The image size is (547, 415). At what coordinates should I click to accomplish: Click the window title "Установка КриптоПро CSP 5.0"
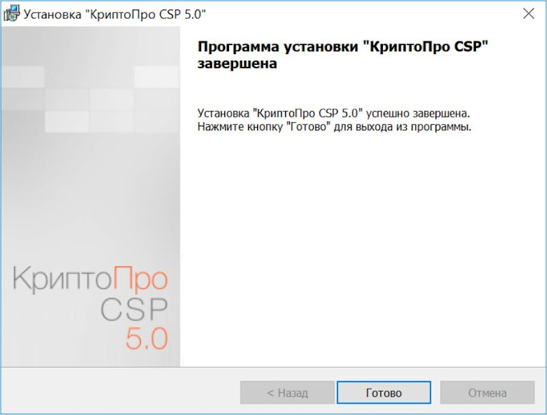click(115, 14)
